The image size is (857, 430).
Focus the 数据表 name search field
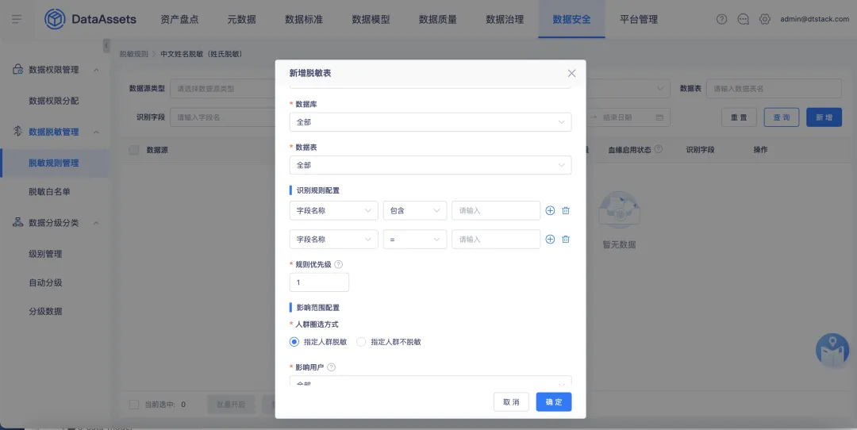774,89
